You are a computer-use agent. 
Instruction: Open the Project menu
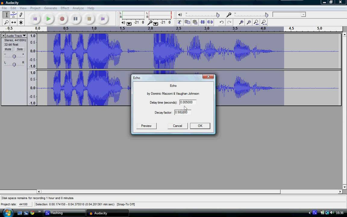(x=35, y=8)
